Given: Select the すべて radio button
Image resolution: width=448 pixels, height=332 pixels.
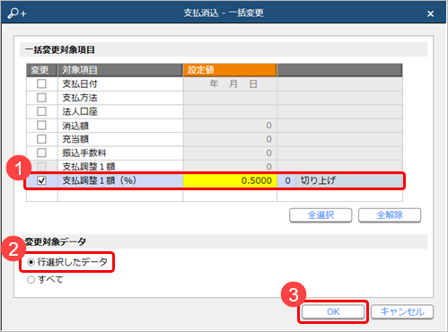Looking at the screenshot, I should point(31,280).
